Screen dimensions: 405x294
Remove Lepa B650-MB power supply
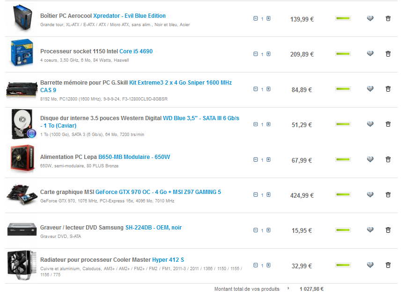point(388,159)
